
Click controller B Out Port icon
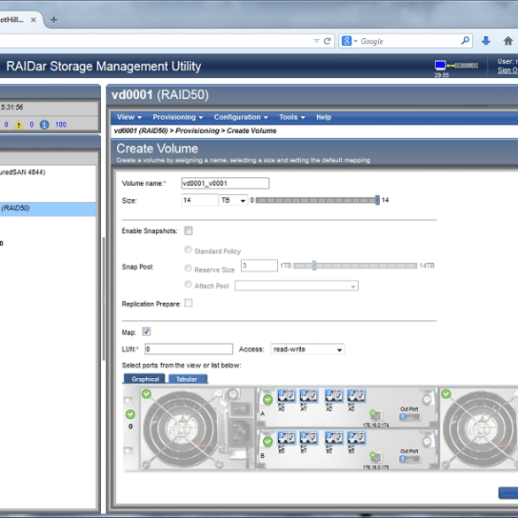410,459
